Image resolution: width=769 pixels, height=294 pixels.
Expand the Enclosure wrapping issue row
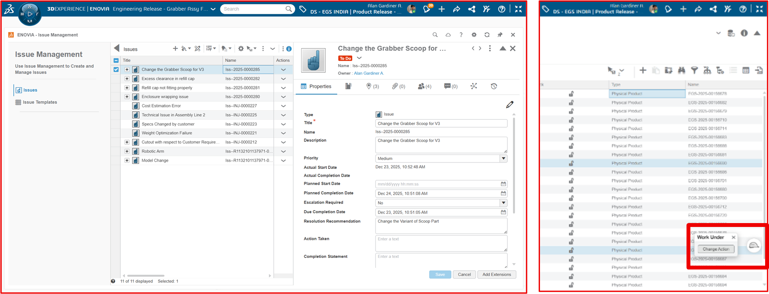click(x=127, y=97)
